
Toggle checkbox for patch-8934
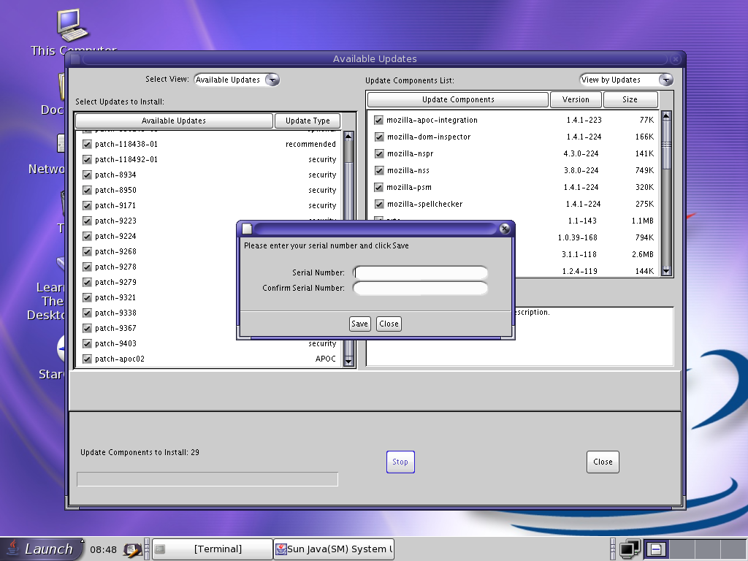pos(87,175)
